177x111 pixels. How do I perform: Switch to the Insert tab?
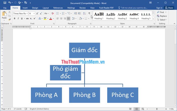click(25, 8)
